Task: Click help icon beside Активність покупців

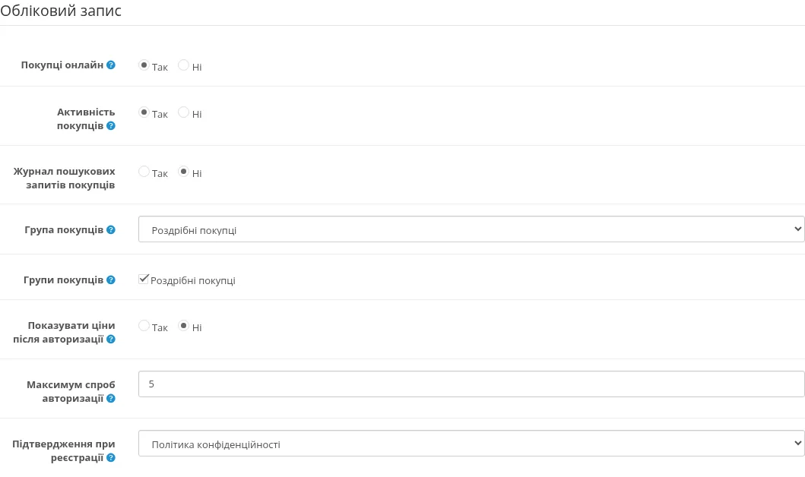Action: 111,125
